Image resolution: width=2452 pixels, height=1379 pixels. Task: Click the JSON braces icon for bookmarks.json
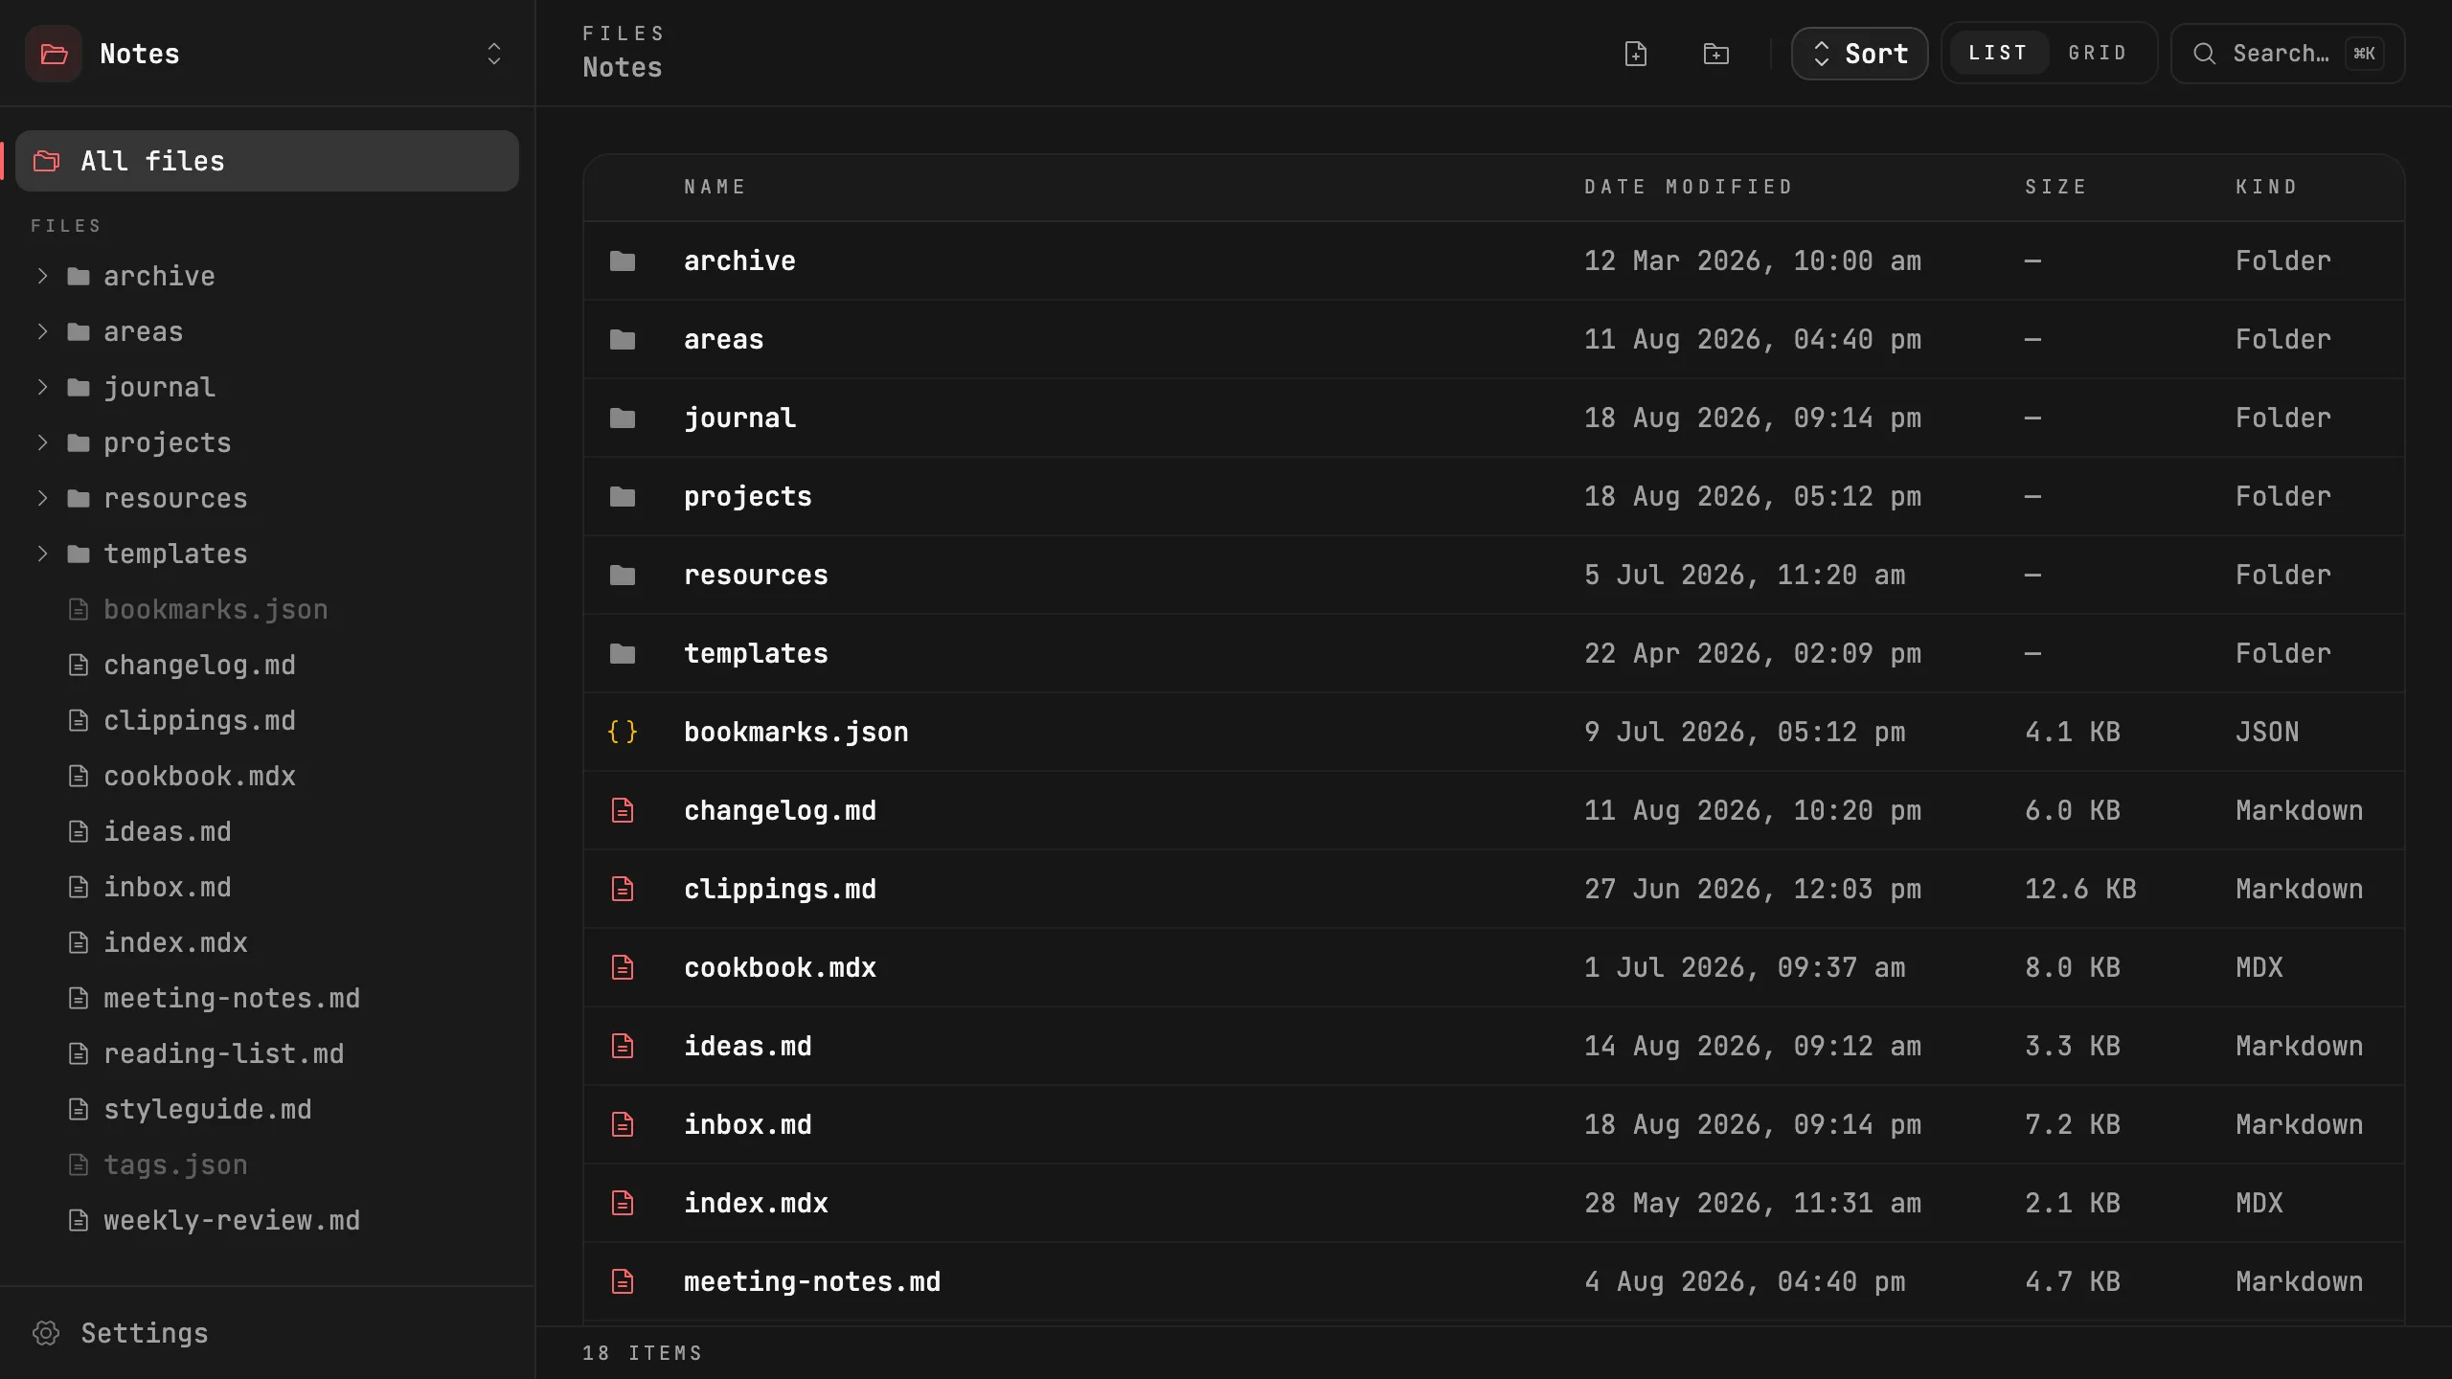(623, 732)
